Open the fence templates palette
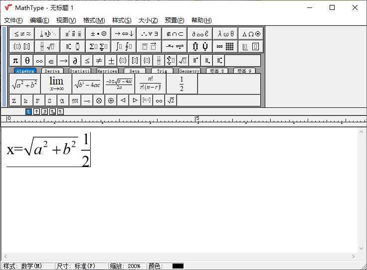Screen dimensions: 367x270 (x=22, y=46)
